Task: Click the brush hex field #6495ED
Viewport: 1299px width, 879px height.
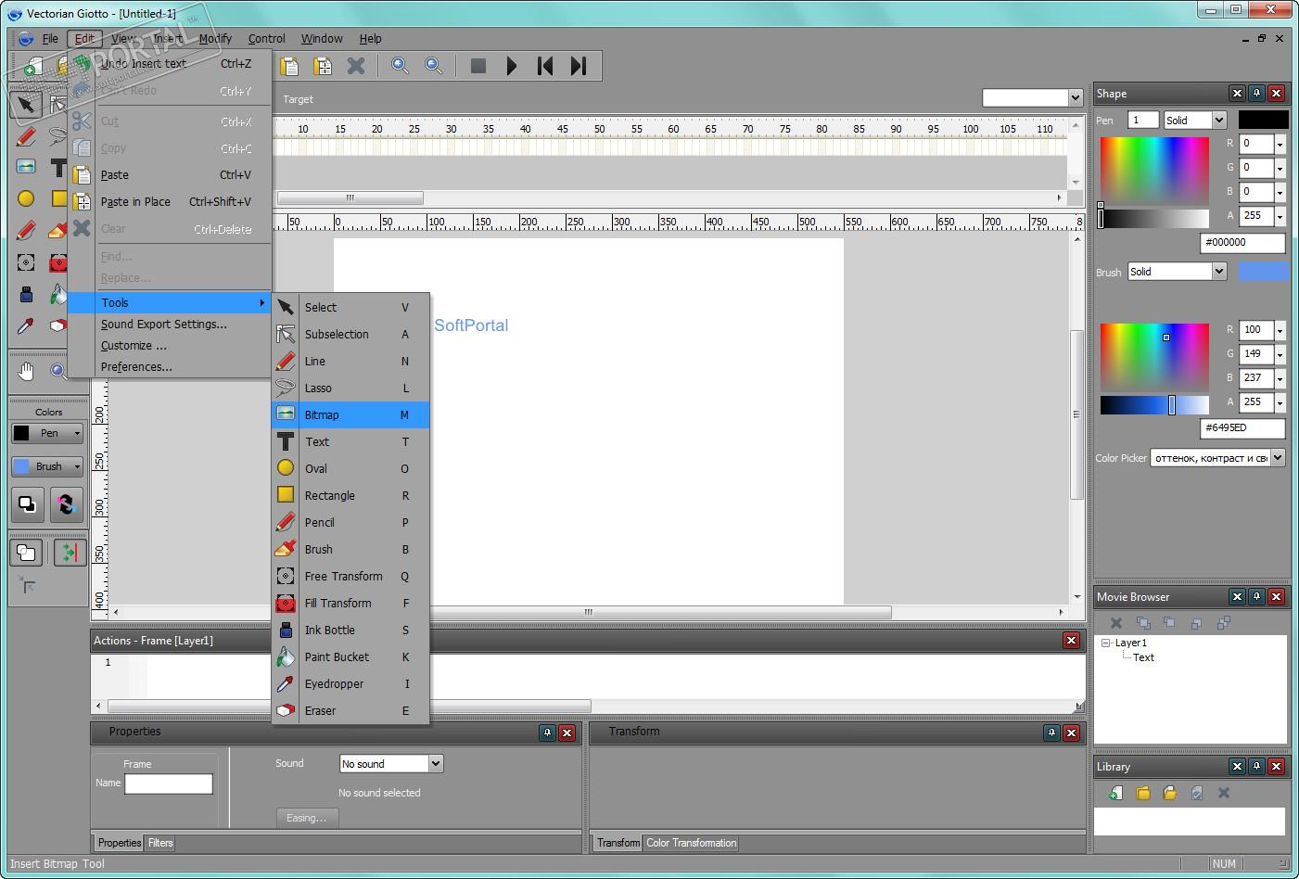Action: [1242, 428]
